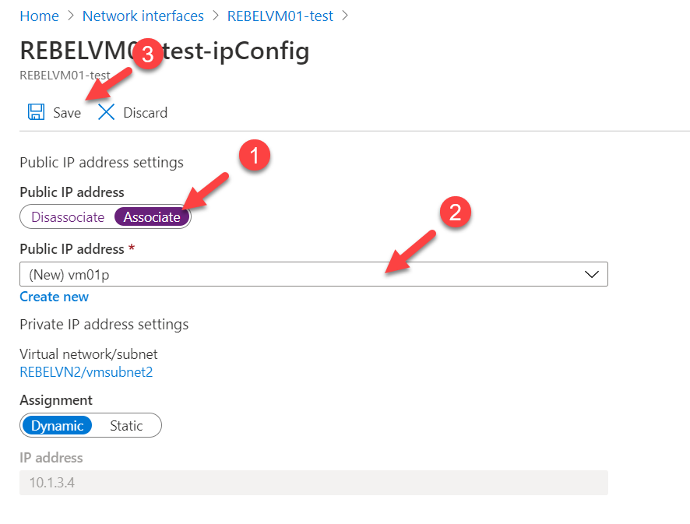The height and width of the screenshot is (524, 690).
Task: Click chevron after Home breadcrumb
Action: [71, 16]
